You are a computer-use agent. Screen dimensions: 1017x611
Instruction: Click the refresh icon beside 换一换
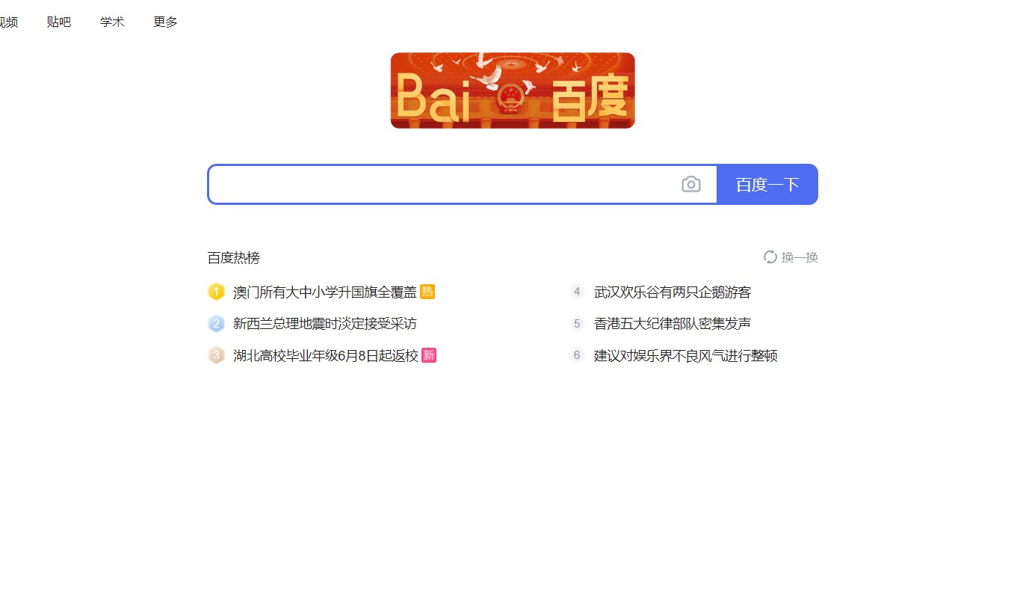tap(770, 257)
